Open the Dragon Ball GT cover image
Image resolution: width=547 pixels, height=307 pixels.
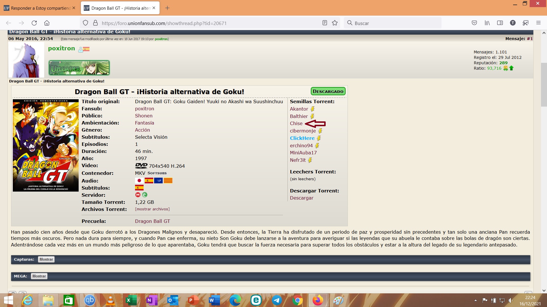tap(46, 145)
